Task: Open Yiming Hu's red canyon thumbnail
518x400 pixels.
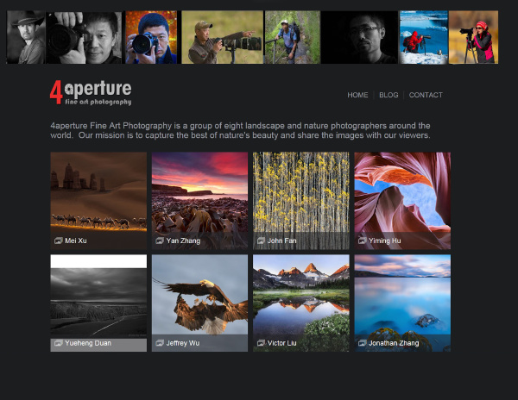Action: [401, 194]
